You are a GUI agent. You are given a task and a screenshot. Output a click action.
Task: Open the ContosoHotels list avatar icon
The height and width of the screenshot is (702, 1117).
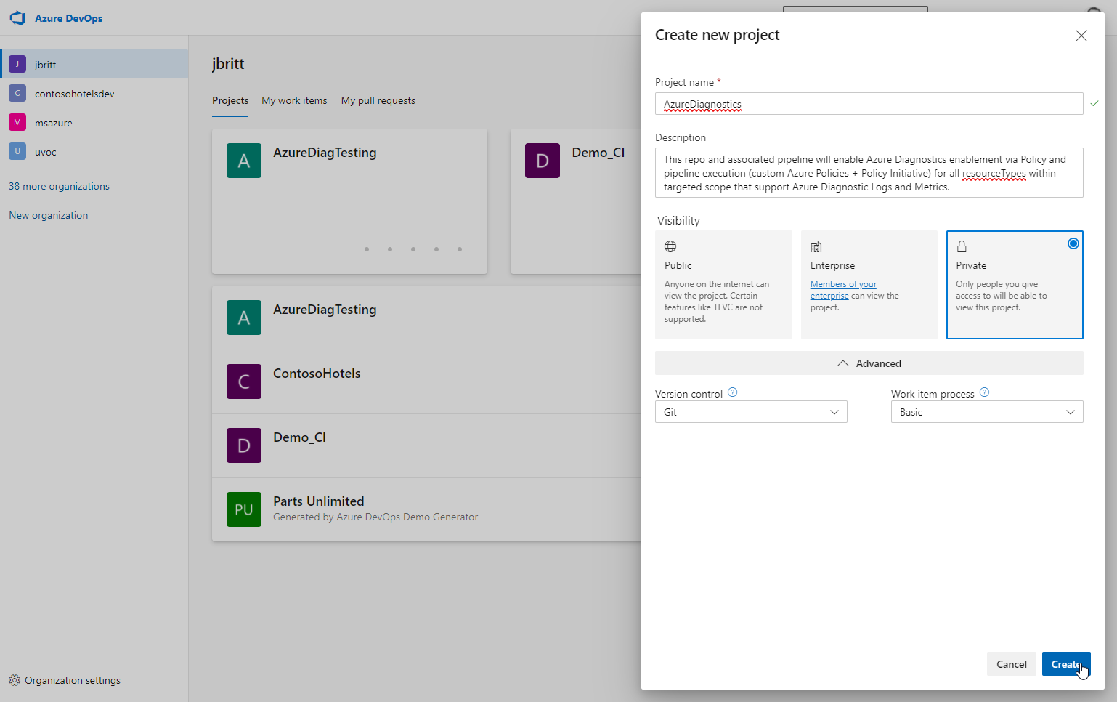pyautogui.click(x=244, y=382)
